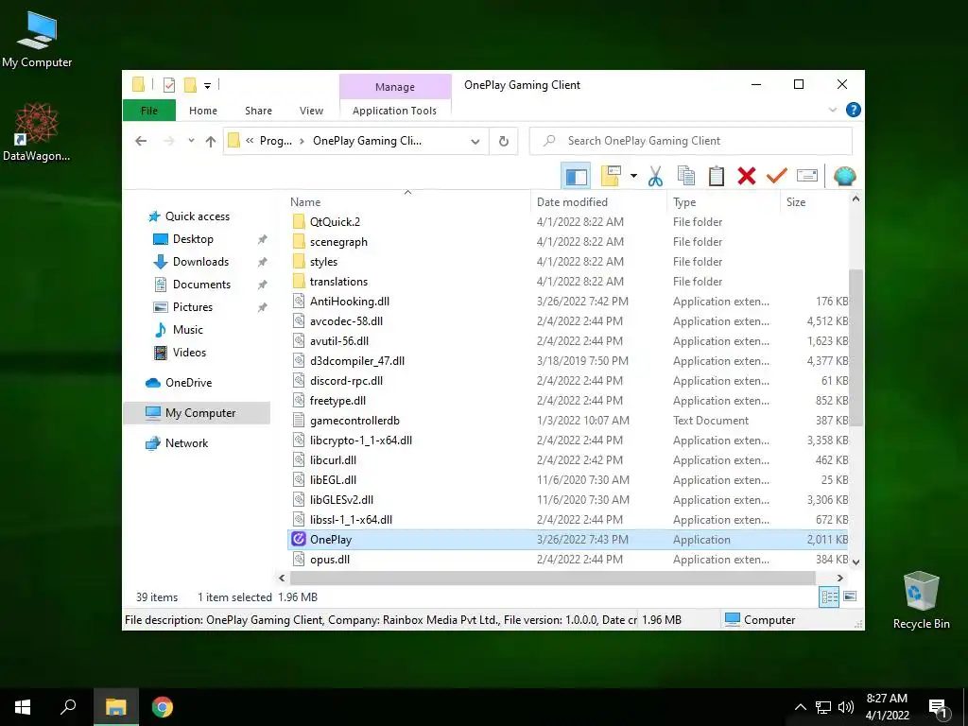
Task: Open the File ribbon tab
Action: (x=149, y=111)
